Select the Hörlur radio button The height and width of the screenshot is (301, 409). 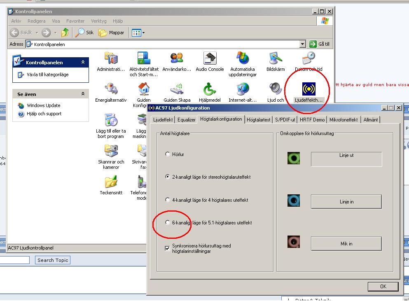[168, 154]
